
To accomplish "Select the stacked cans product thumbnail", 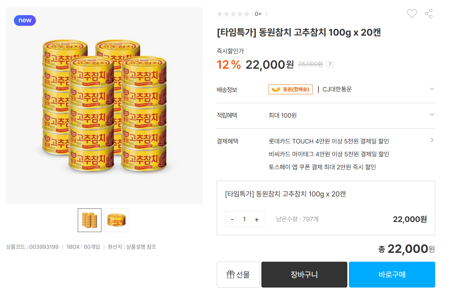I will [89, 220].
